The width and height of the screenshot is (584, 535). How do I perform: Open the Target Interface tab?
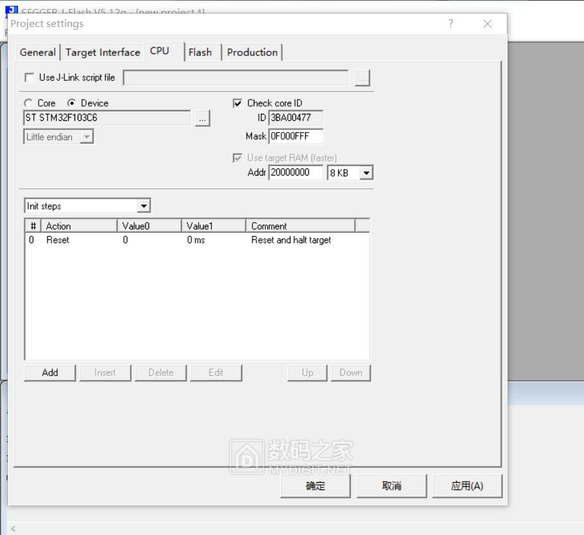(x=103, y=53)
